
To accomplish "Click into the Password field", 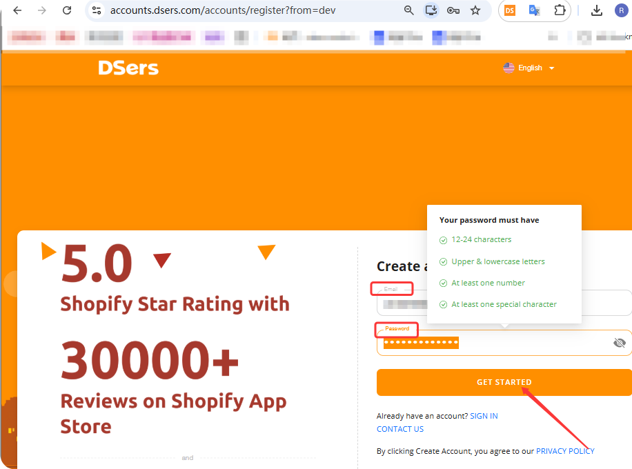I will point(504,343).
